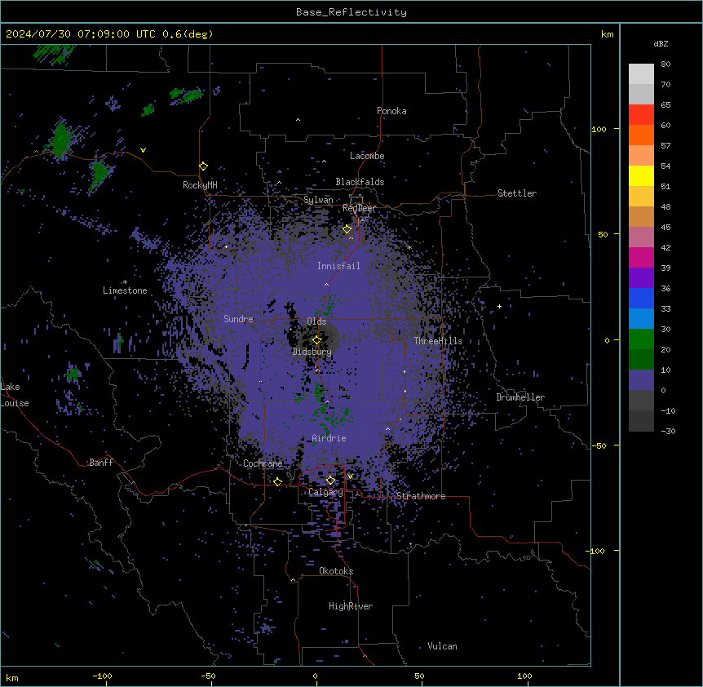
Task: Select the yellow v marker just east of Calgary's diamond
Action: click(350, 476)
